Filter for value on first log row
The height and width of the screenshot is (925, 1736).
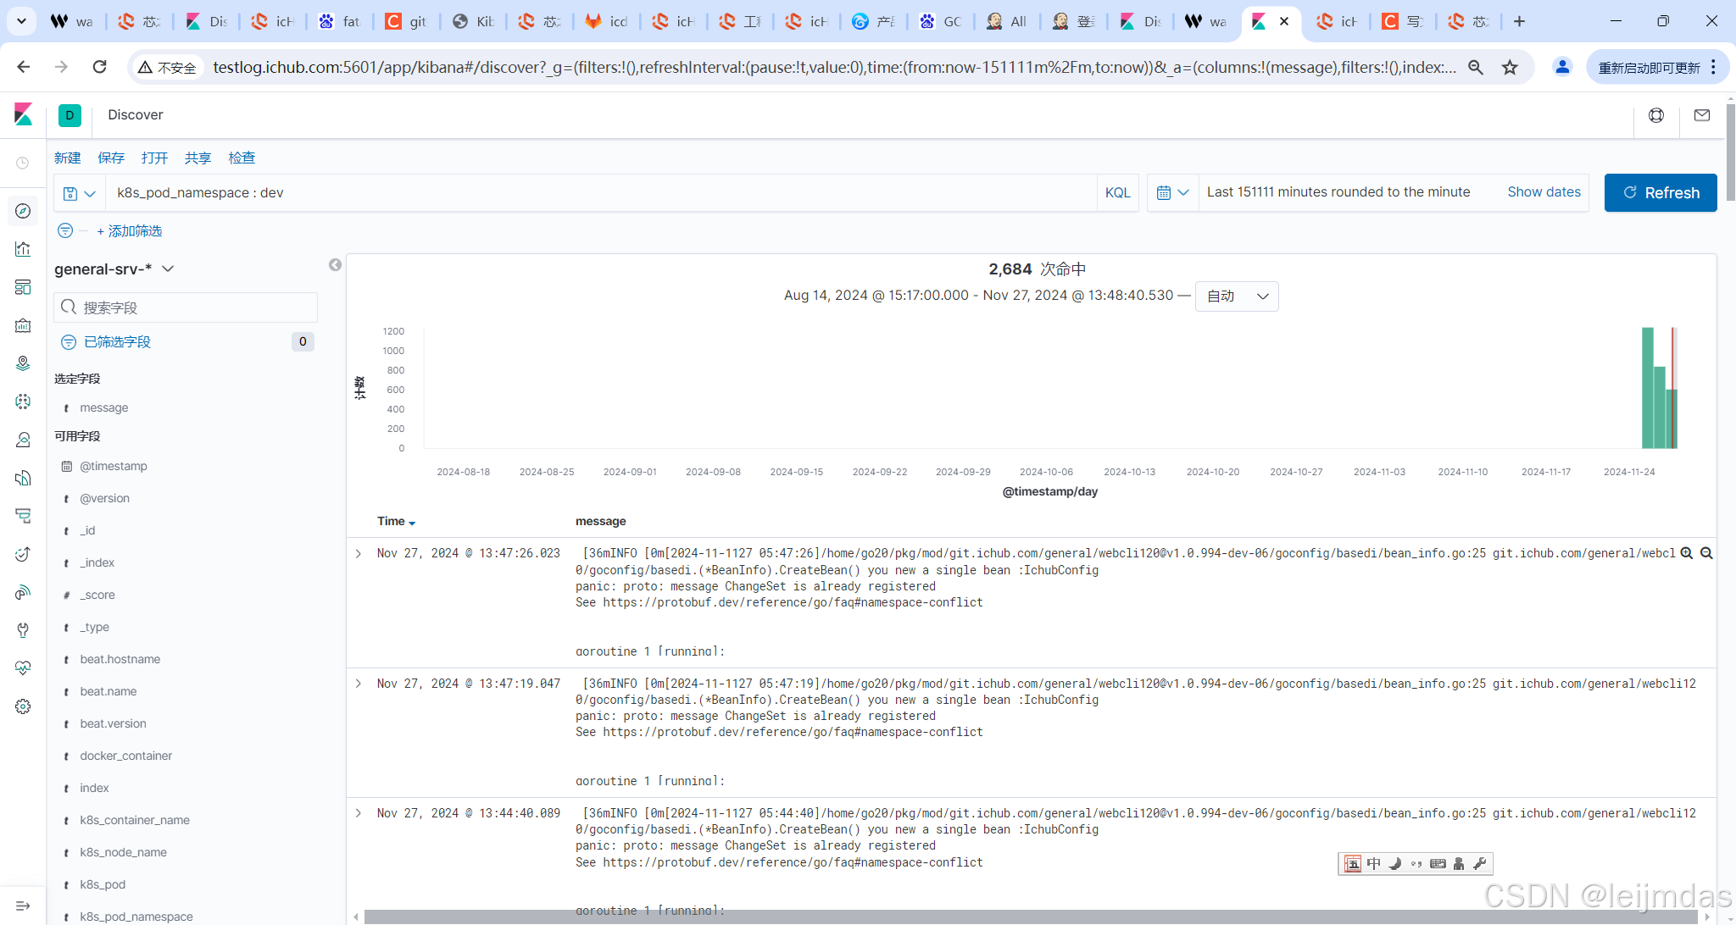pyautogui.click(x=1687, y=553)
